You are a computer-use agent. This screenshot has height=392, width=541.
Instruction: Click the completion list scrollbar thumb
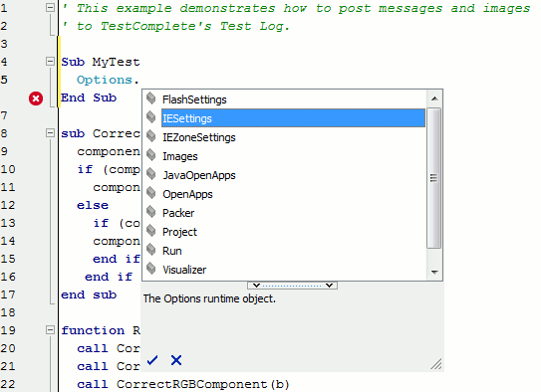click(x=434, y=178)
